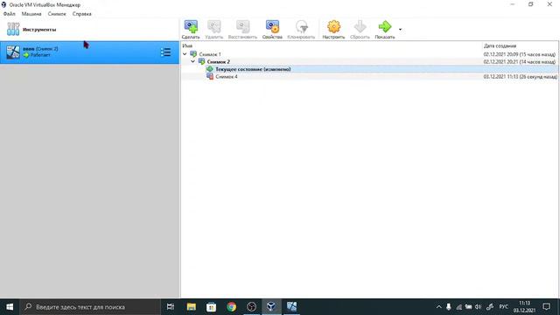560x315 pixels.
Task: Open the Машина menu
Action: (x=31, y=14)
